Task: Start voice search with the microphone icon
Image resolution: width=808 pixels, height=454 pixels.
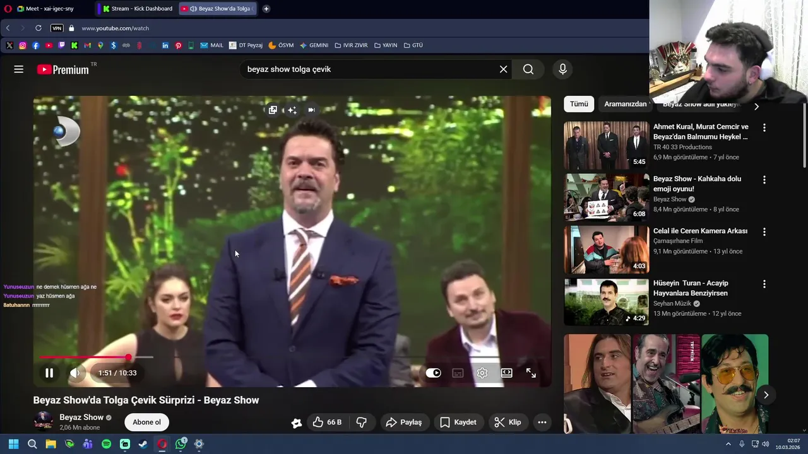Action: tap(562, 69)
